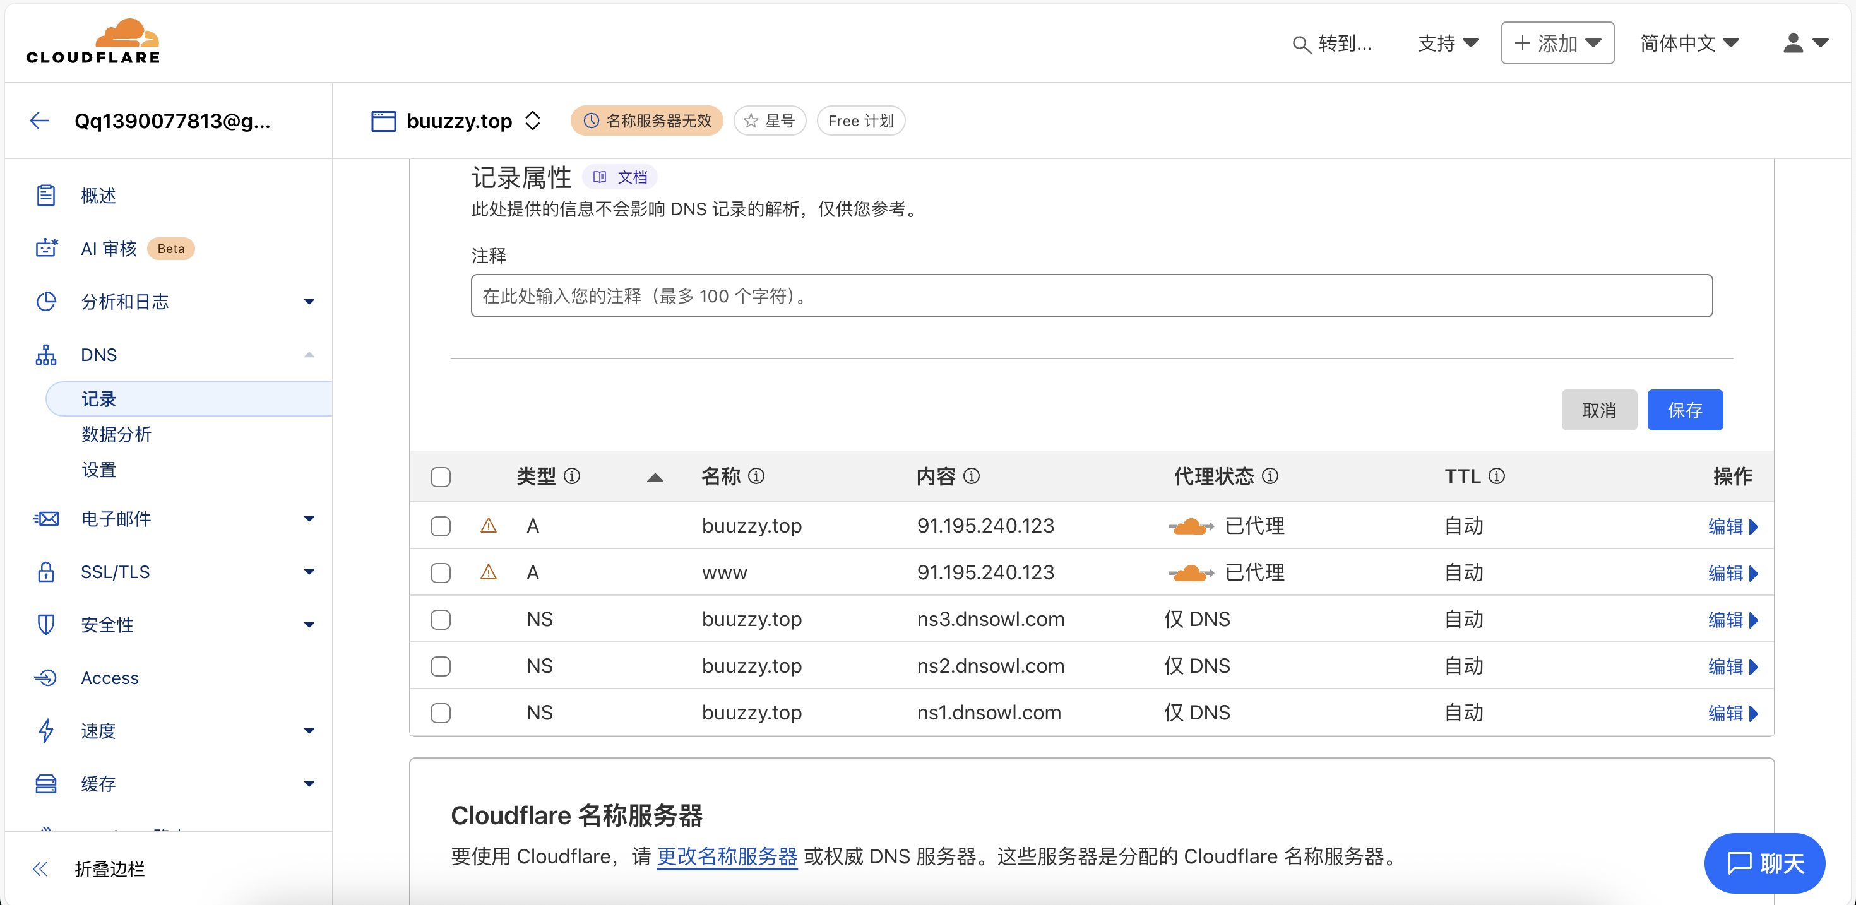This screenshot has height=905, width=1856.
Task: Click the 速度 lightning bolt icon
Action: [46, 731]
